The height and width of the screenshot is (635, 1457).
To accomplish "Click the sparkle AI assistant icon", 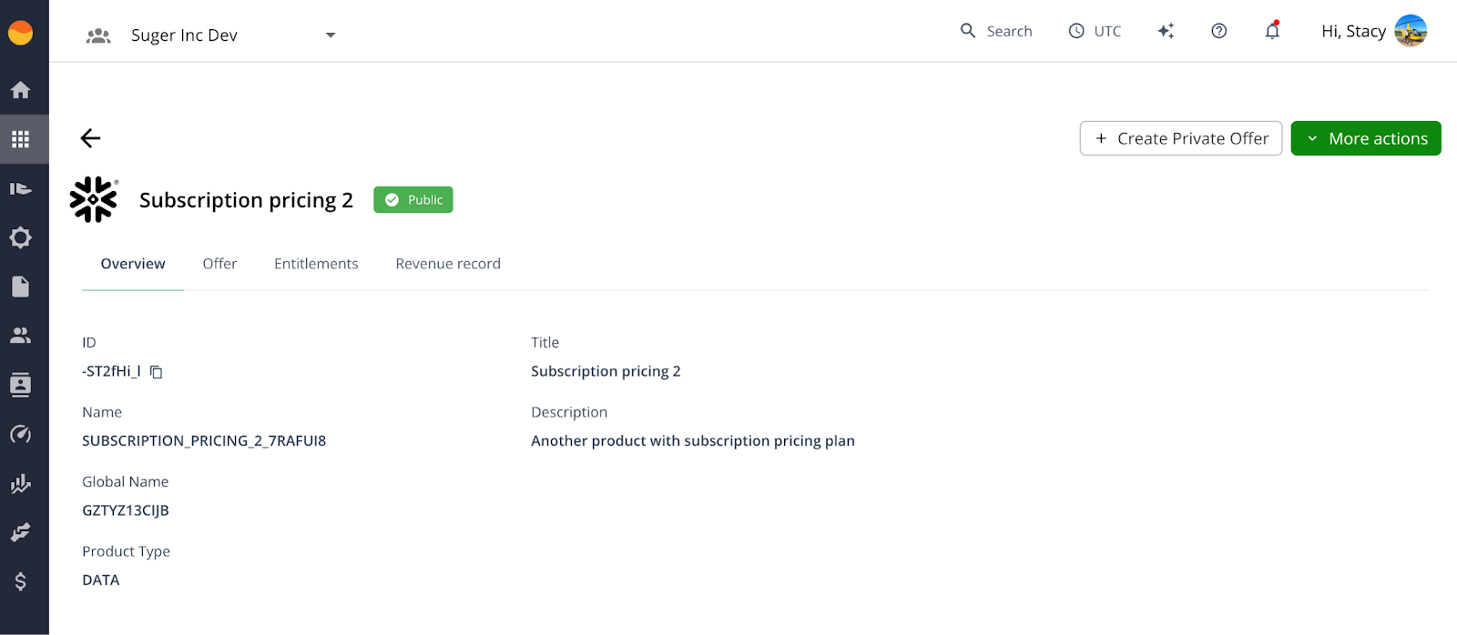I will tap(1166, 31).
